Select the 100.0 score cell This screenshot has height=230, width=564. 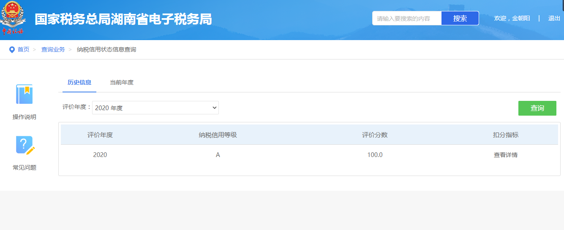[x=375, y=155]
